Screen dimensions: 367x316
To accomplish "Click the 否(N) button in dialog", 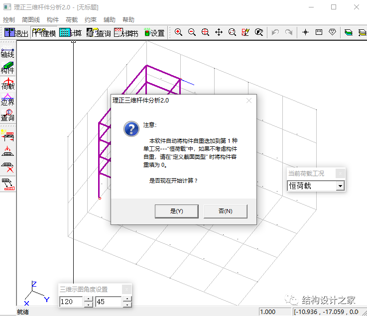I will (226, 211).
